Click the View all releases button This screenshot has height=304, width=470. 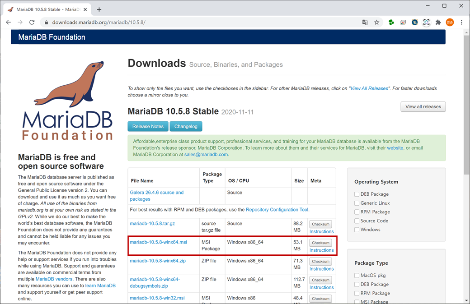point(423,106)
